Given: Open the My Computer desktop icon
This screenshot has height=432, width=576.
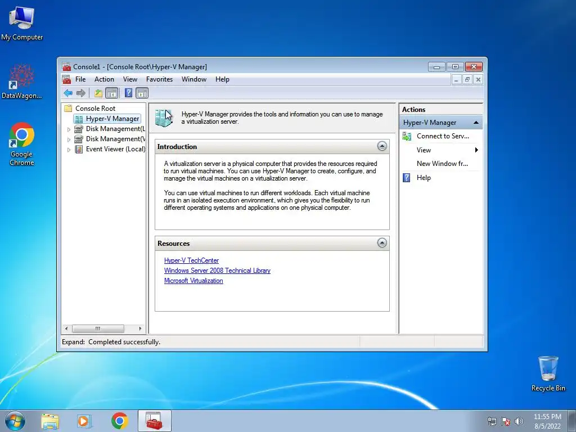Looking at the screenshot, I should pyautogui.click(x=22, y=22).
